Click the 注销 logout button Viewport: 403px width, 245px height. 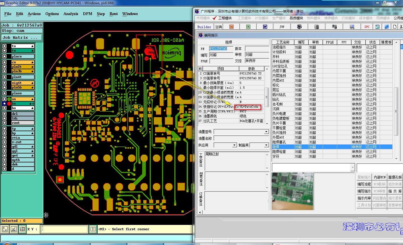tap(218, 27)
